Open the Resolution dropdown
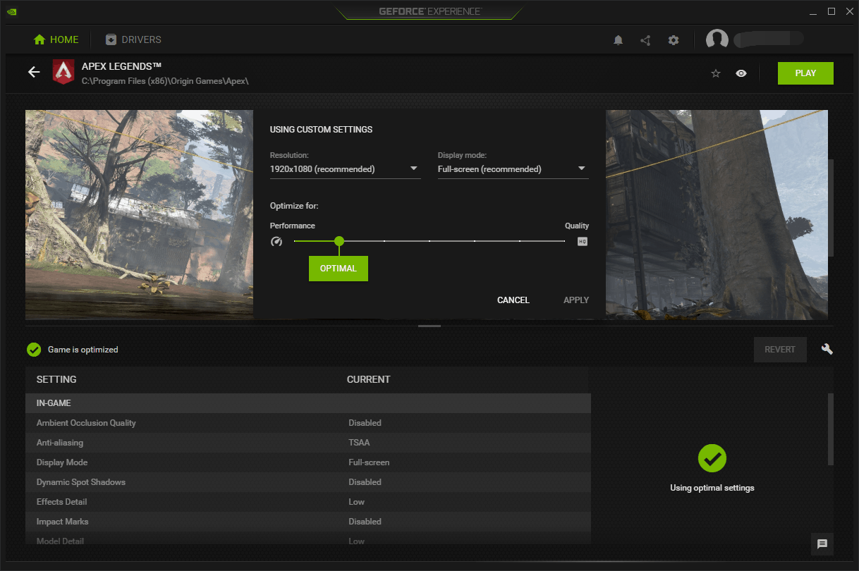Viewport: 859px width, 571px height. tap(345, 169)
